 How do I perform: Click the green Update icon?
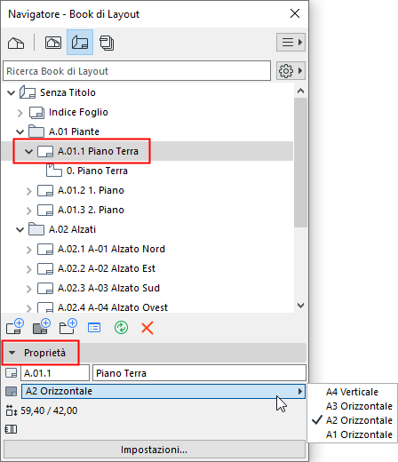pyautogui.click(x=121, y=328)
